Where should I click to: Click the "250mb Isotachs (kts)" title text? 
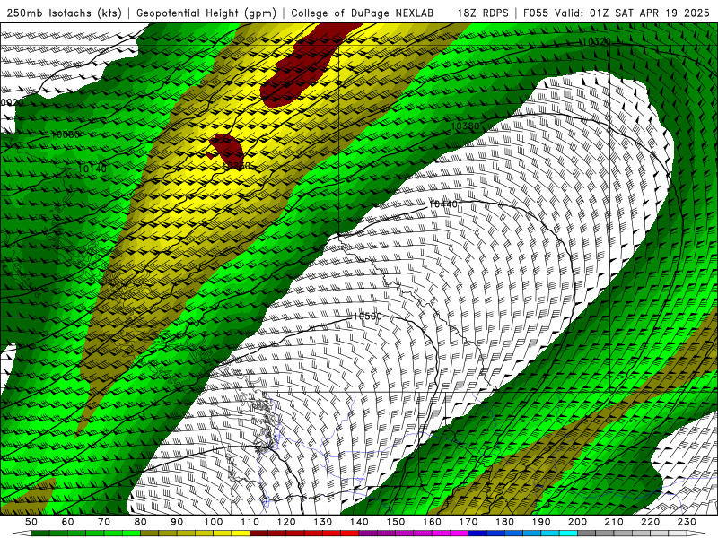(x=65, y=13)
